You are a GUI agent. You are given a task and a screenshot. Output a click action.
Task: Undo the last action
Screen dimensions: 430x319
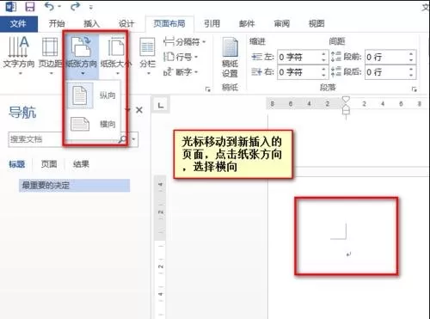(x=50, y=6)
